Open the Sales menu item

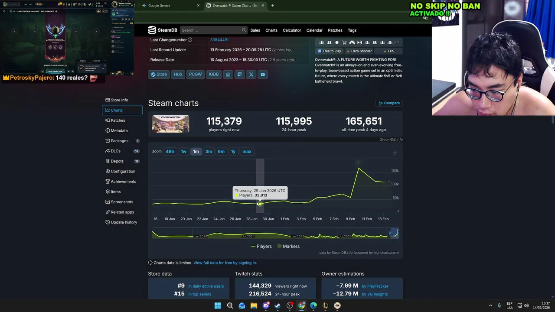tap(255, 30)
